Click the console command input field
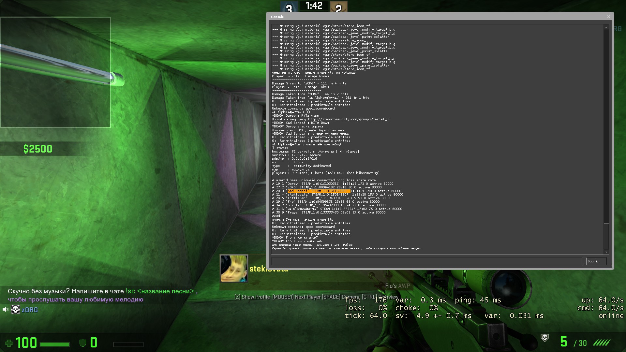626x352 pixels. [426, 261]
